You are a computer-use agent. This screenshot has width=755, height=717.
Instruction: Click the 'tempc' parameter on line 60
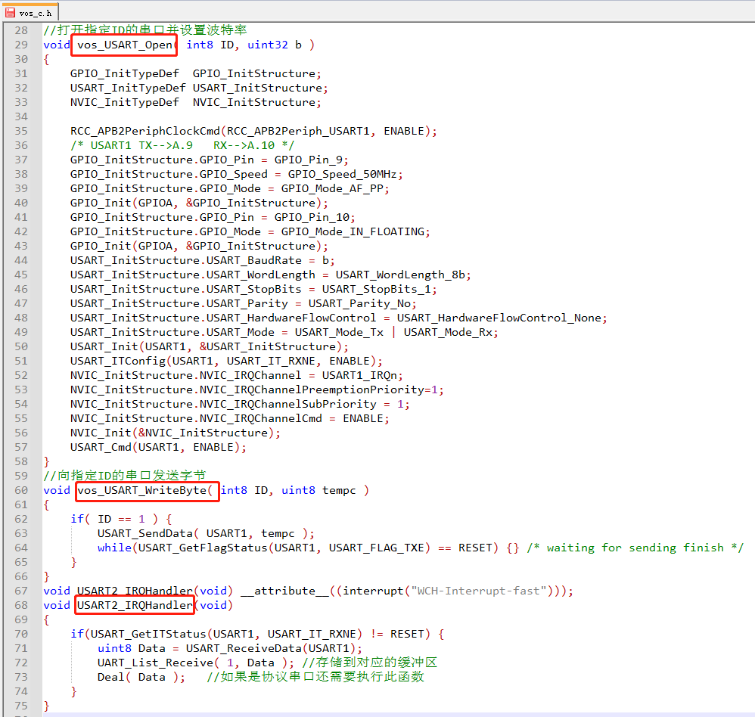[339, 490]
